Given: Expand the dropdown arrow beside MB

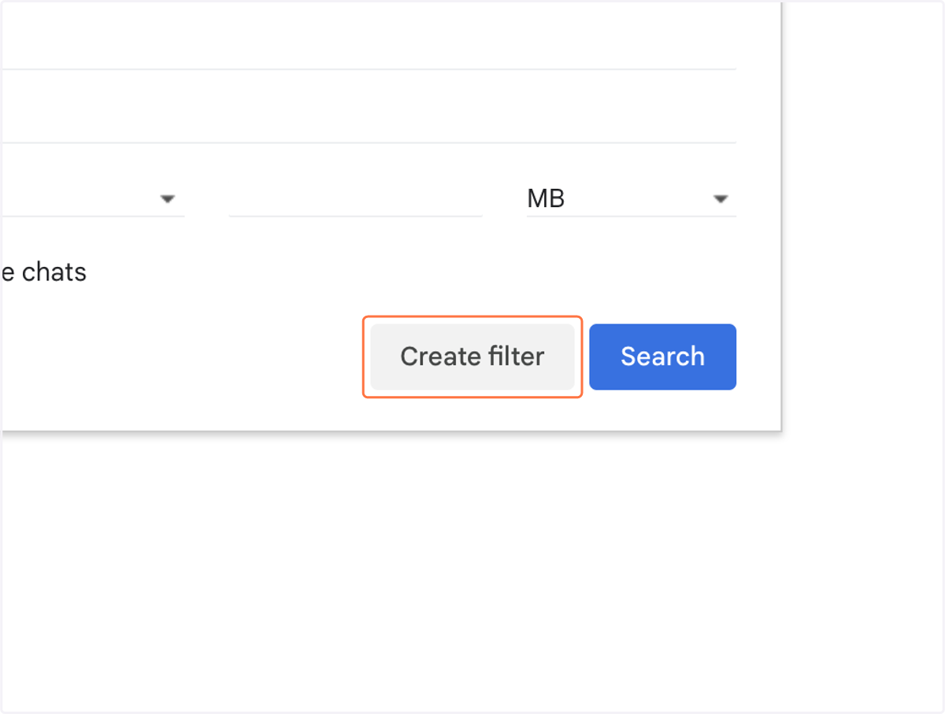Looking at the screenshot, I should click(720, 199).
